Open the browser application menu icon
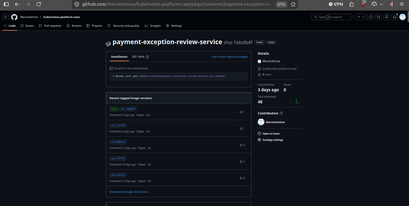409x206 pixels. [402, 4]
